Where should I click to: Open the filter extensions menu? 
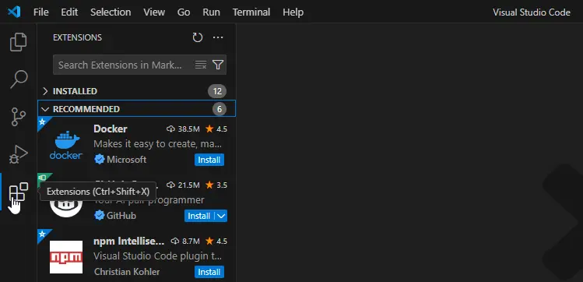coord(218,65)
